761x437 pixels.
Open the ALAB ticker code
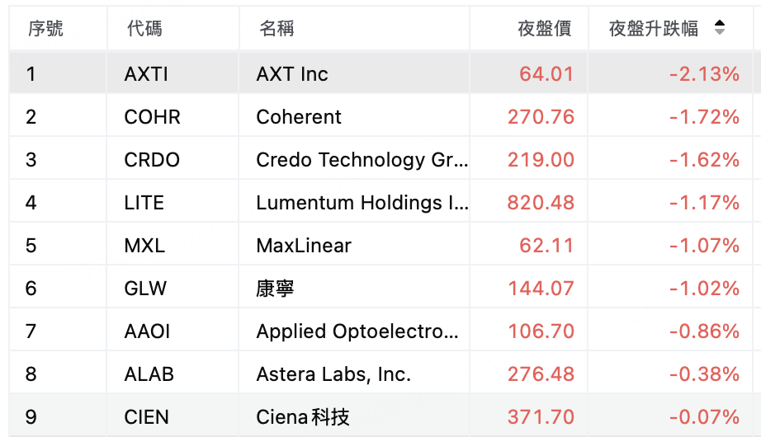click(x=149, y=374)
